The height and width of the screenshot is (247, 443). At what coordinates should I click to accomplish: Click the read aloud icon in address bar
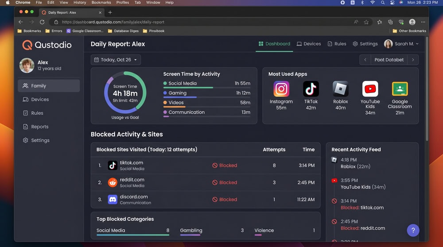tap(356, 22)
